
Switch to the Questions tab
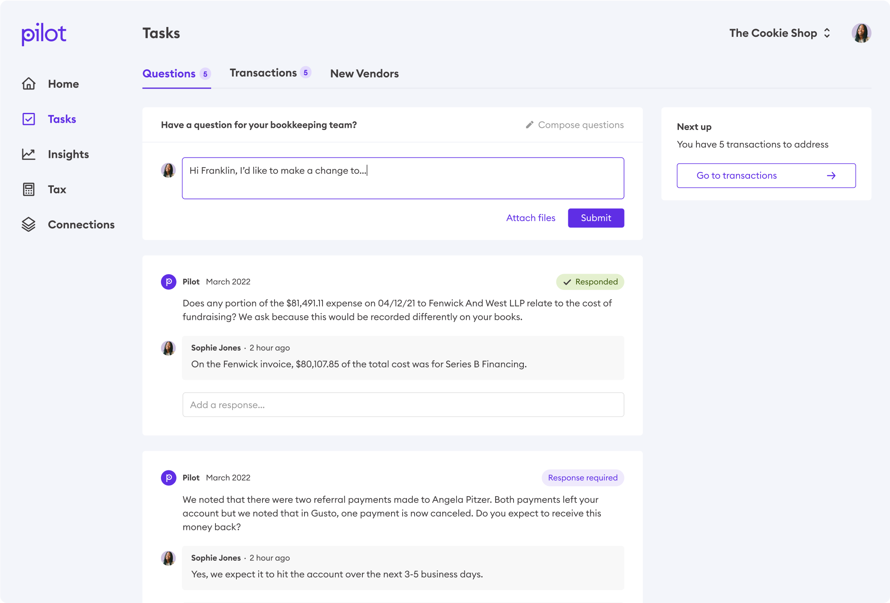176,74
